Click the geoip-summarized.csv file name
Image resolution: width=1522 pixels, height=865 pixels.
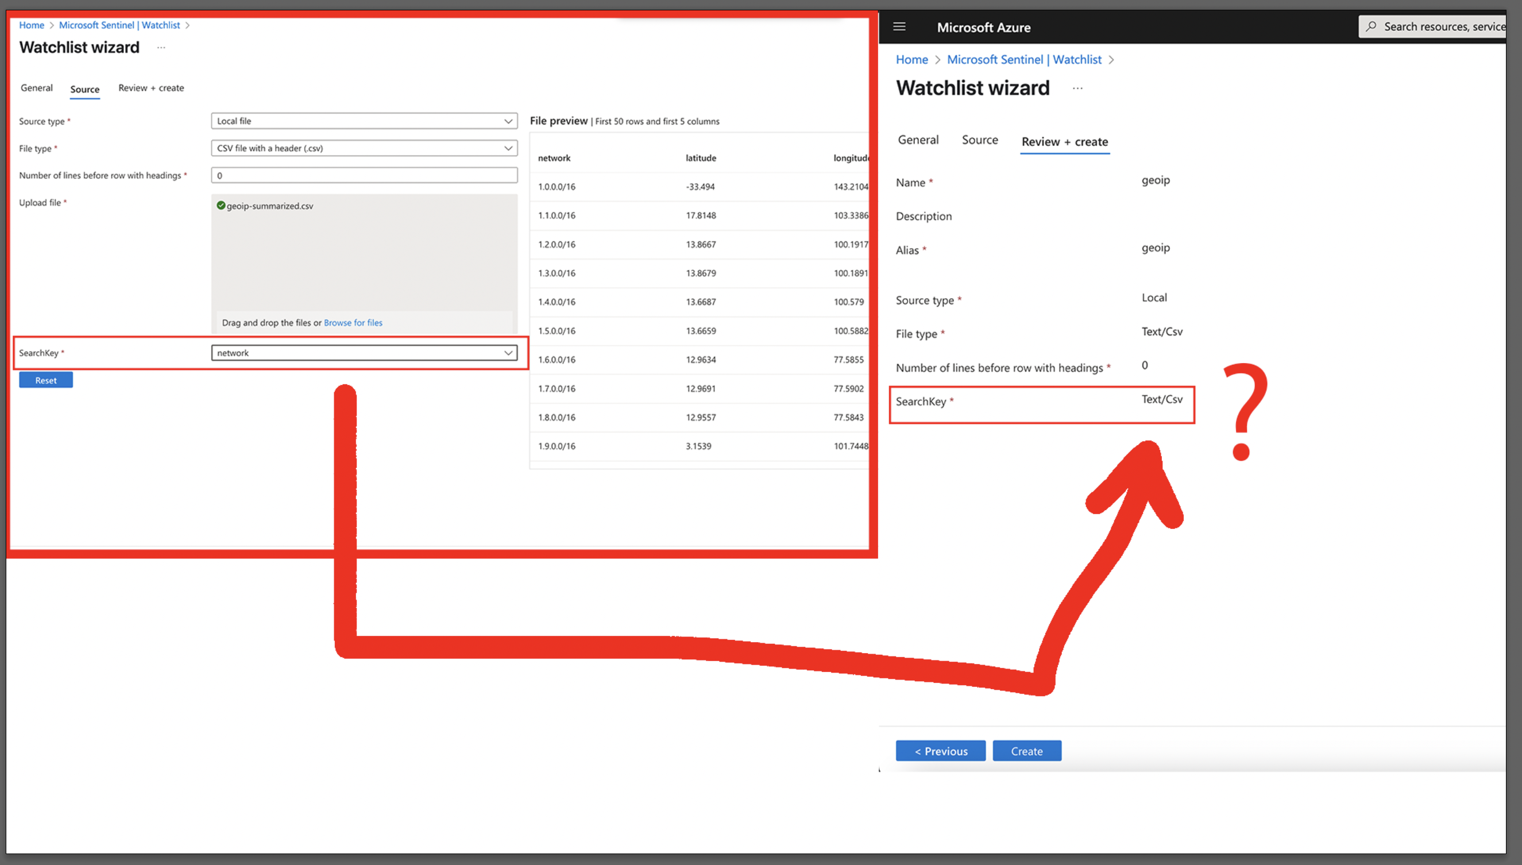click(270, 206)
